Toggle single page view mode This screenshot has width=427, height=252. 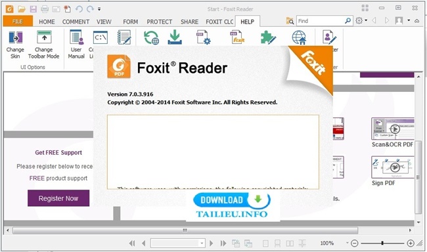pos(265,243)
